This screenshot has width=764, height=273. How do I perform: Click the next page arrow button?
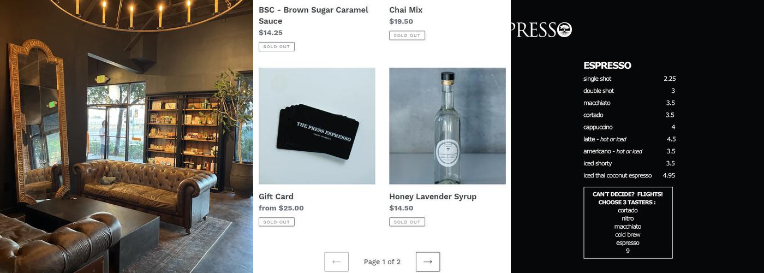pos(428,262)
